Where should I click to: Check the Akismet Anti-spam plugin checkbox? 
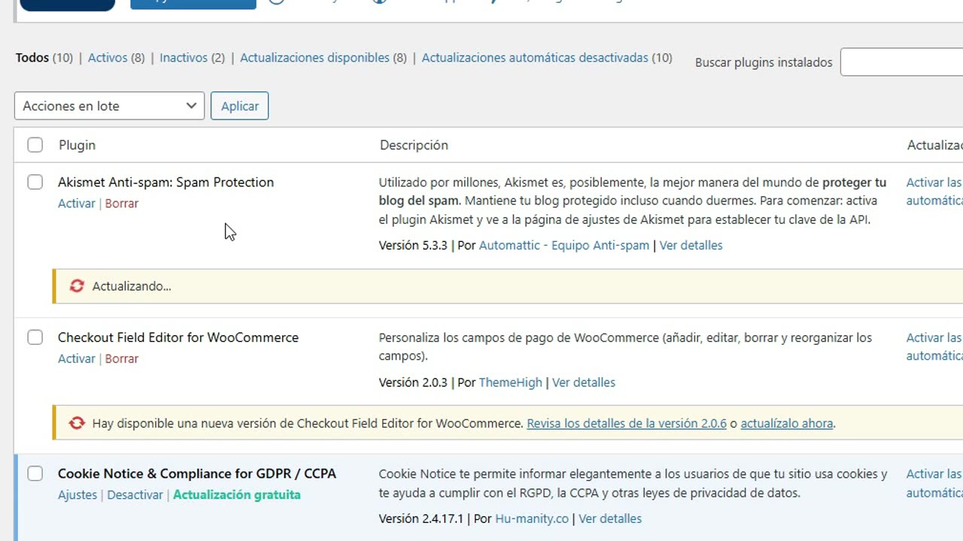click(x=35, y=182)
